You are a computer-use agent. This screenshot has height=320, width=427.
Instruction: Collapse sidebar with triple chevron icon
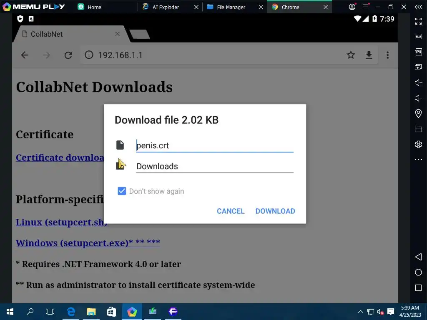(x=418, y=7)
